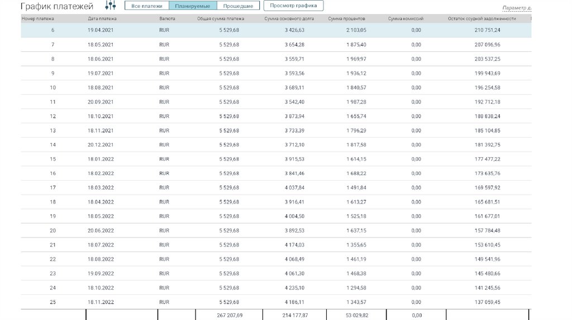Select the date 18.05.2021 cell

click(101, 45)
